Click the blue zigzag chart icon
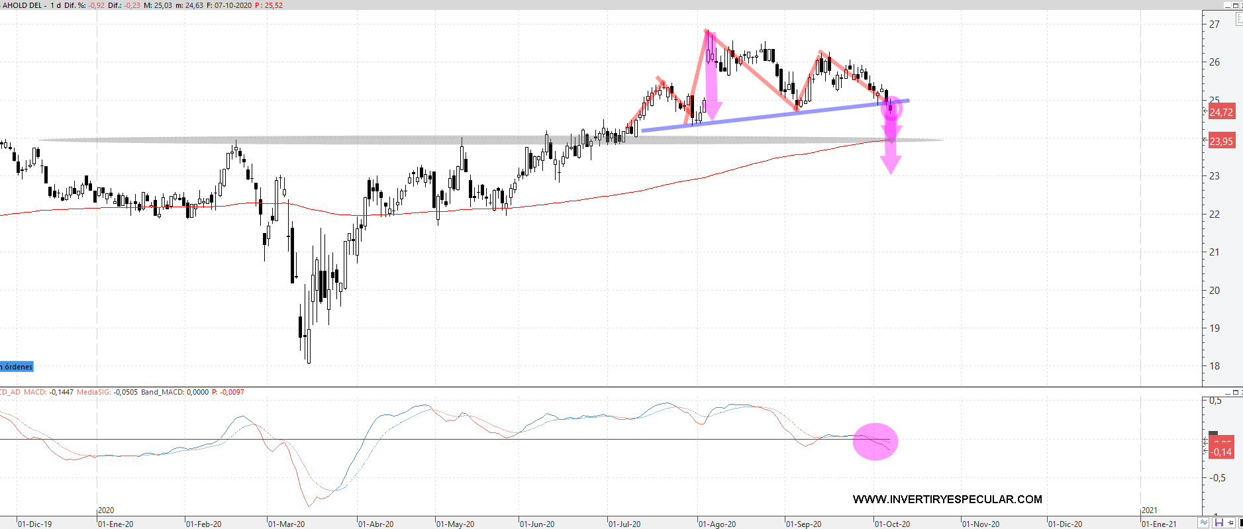Image resolution: width=1243 pixels, height=529 pixels. coord(1204,523)
